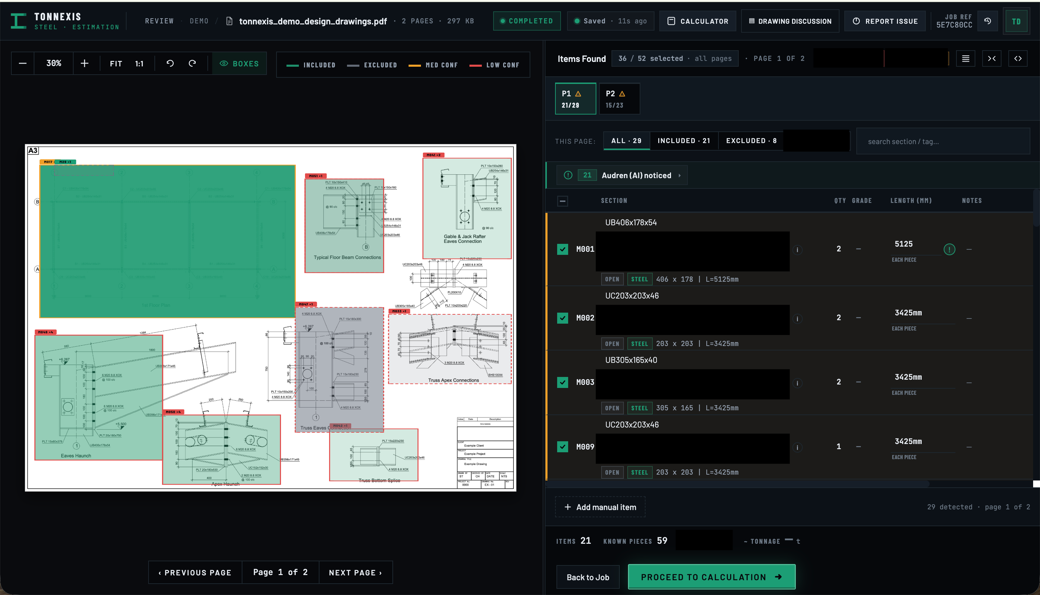Screen dimensions: 1040x595
Task: Go to NEXT PAGE
Action: click(356, 573)
